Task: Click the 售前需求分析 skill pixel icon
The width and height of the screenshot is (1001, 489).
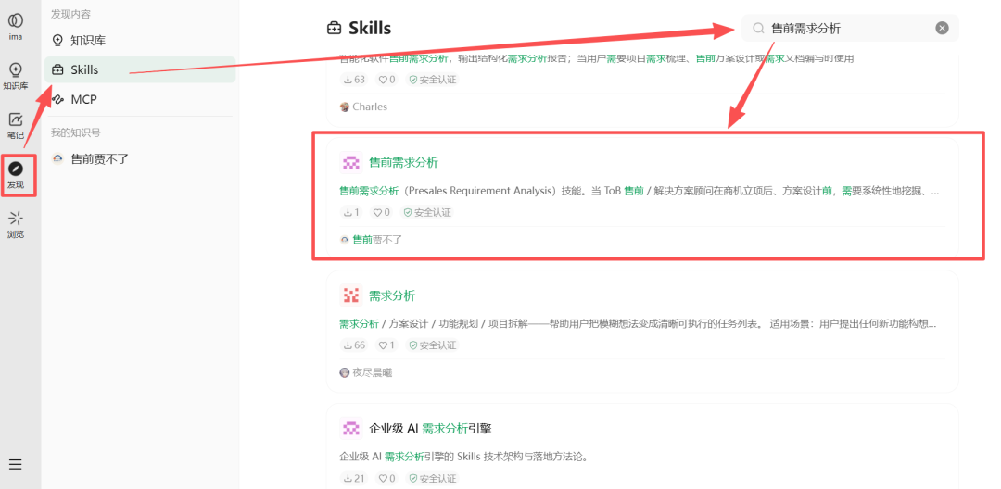Action: (350, 163)
